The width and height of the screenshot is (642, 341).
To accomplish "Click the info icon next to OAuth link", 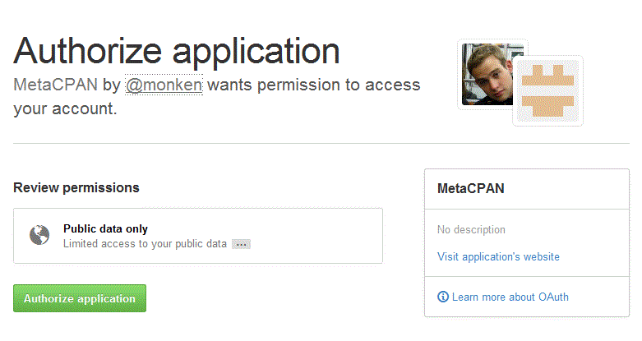I will (443, 297).
